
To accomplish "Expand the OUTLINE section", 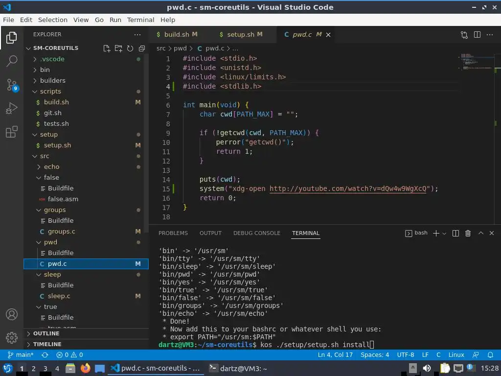I will point(46,333).
